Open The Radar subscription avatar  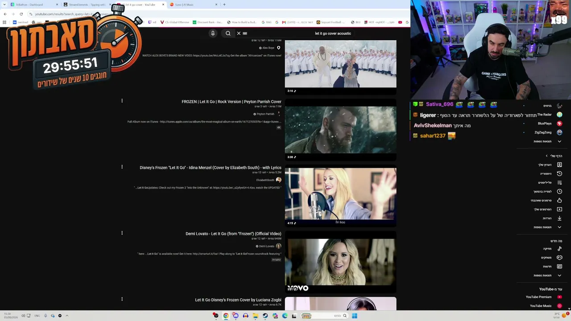click(x=559, y=115)
